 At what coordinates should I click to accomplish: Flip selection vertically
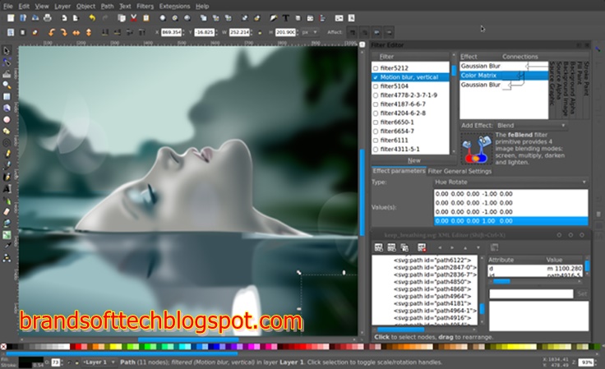(88, 32)
